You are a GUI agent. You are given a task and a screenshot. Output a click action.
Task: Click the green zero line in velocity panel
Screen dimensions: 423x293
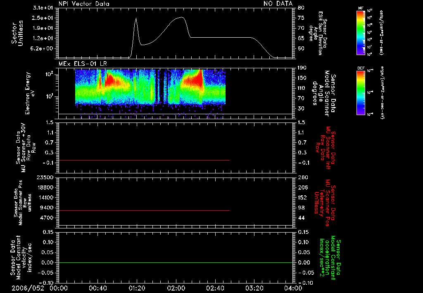(176, 262)
